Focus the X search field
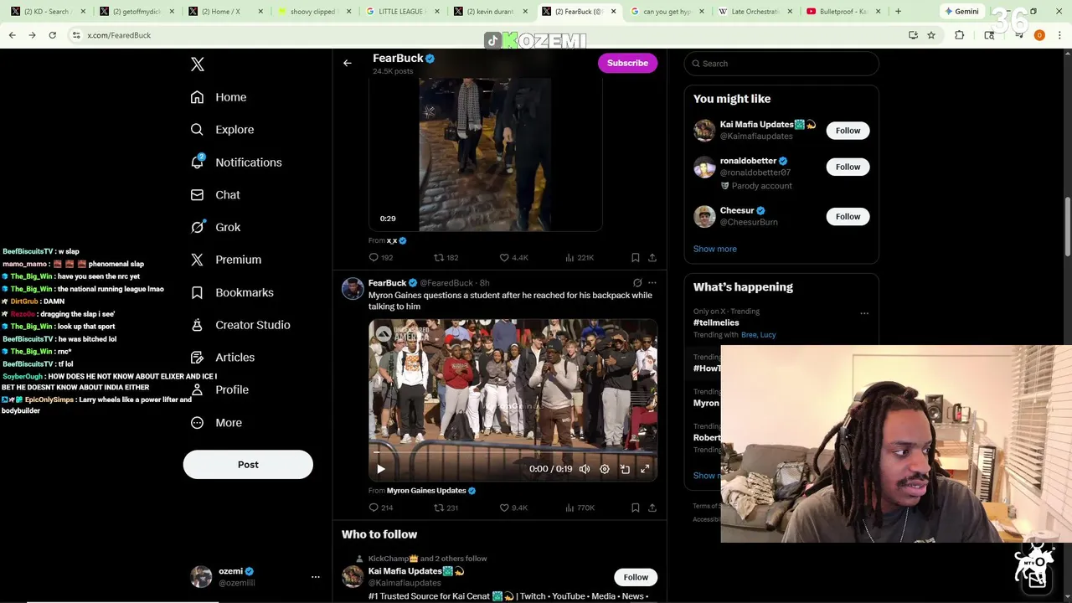1072x603 pixels. click(781, 64)
